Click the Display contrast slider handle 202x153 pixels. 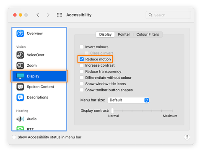click(112, 111)
